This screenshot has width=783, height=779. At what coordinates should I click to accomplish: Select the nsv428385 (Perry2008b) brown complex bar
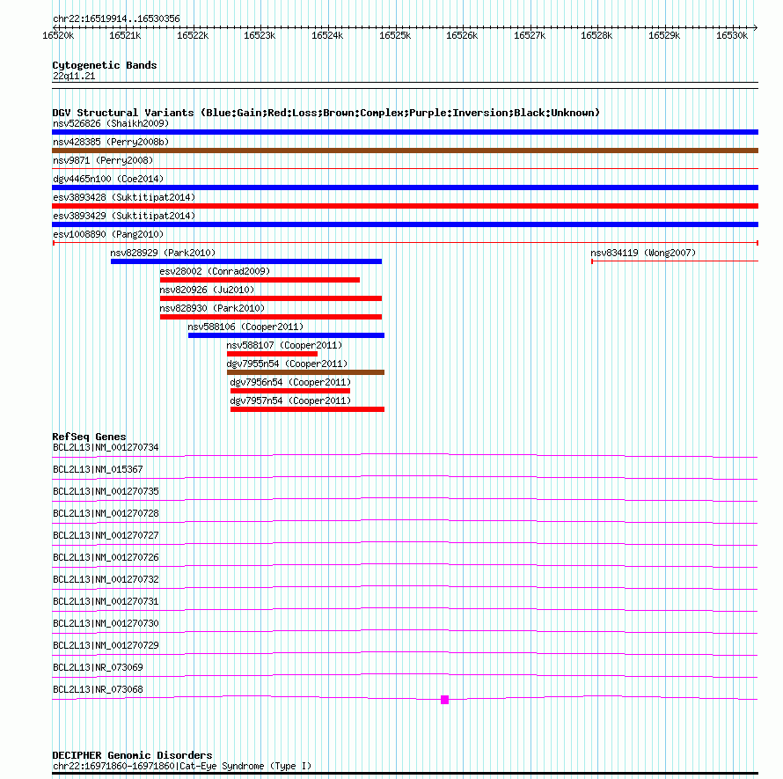click(405, 151)
